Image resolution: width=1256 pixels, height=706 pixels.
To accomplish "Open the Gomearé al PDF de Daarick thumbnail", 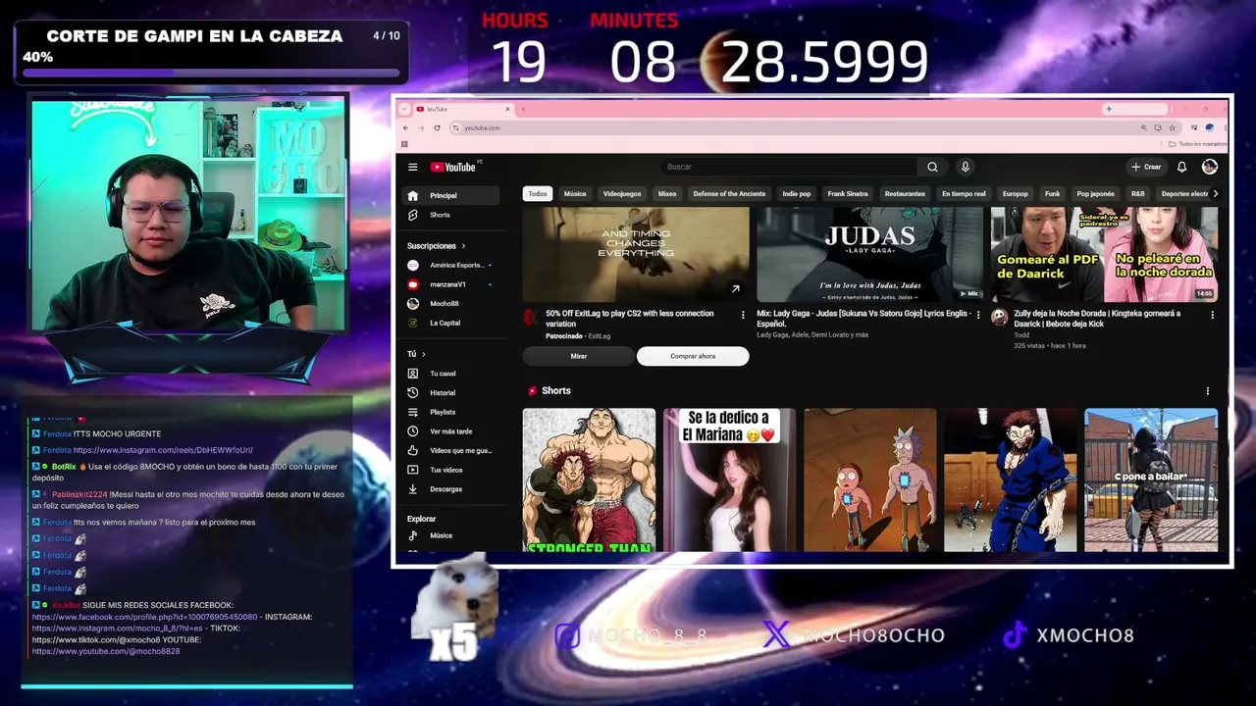I will tap(1104, 254).
